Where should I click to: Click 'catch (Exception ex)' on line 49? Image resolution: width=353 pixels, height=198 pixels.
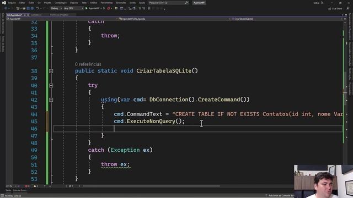tap(120, 150)
